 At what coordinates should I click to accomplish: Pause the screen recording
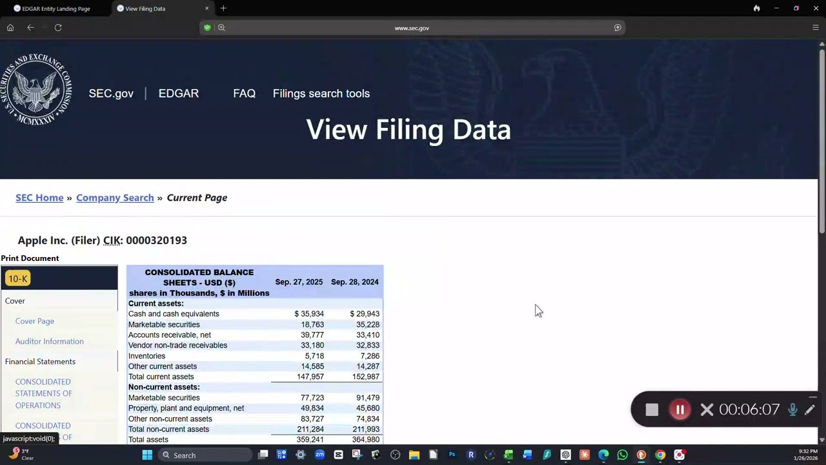point(680,409)
